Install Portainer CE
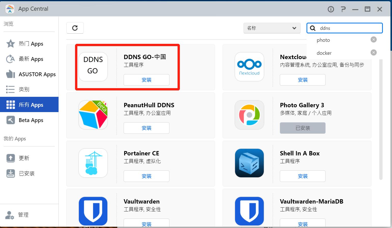 pos(147,176)
